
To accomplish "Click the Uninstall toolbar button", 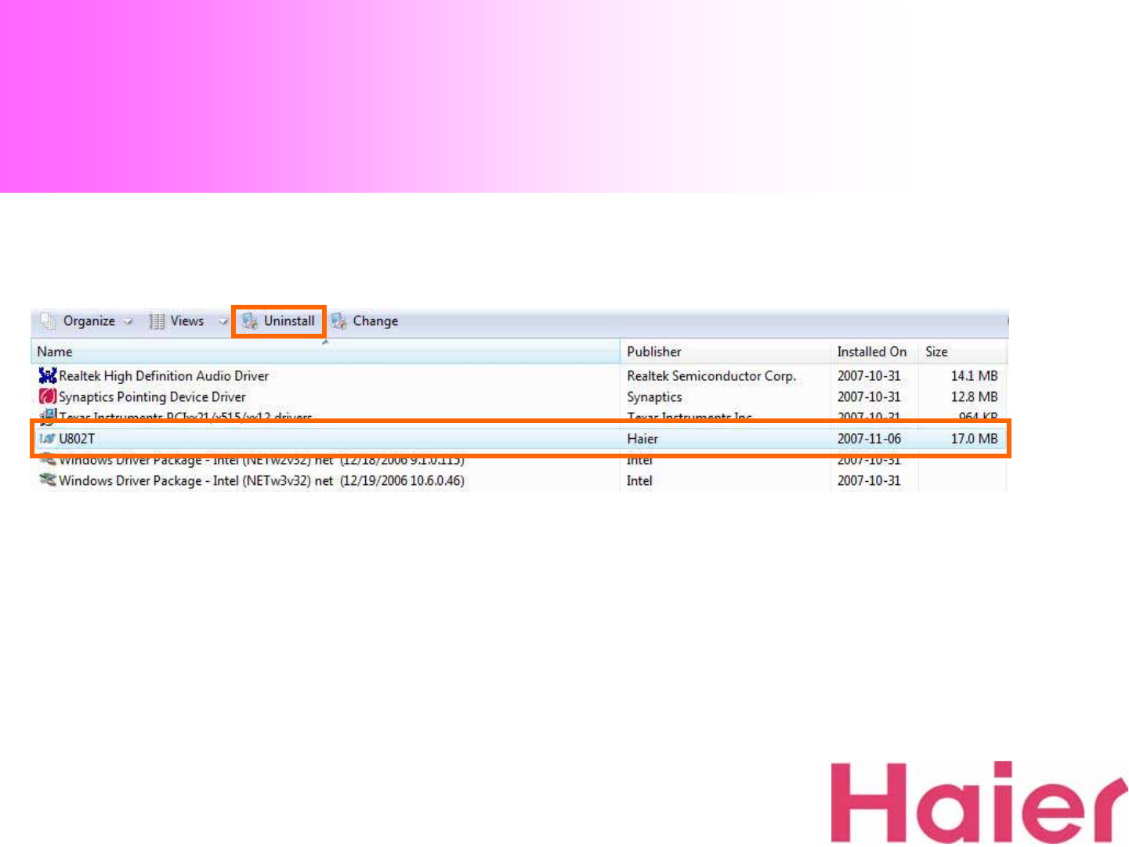I will (279, 321).
